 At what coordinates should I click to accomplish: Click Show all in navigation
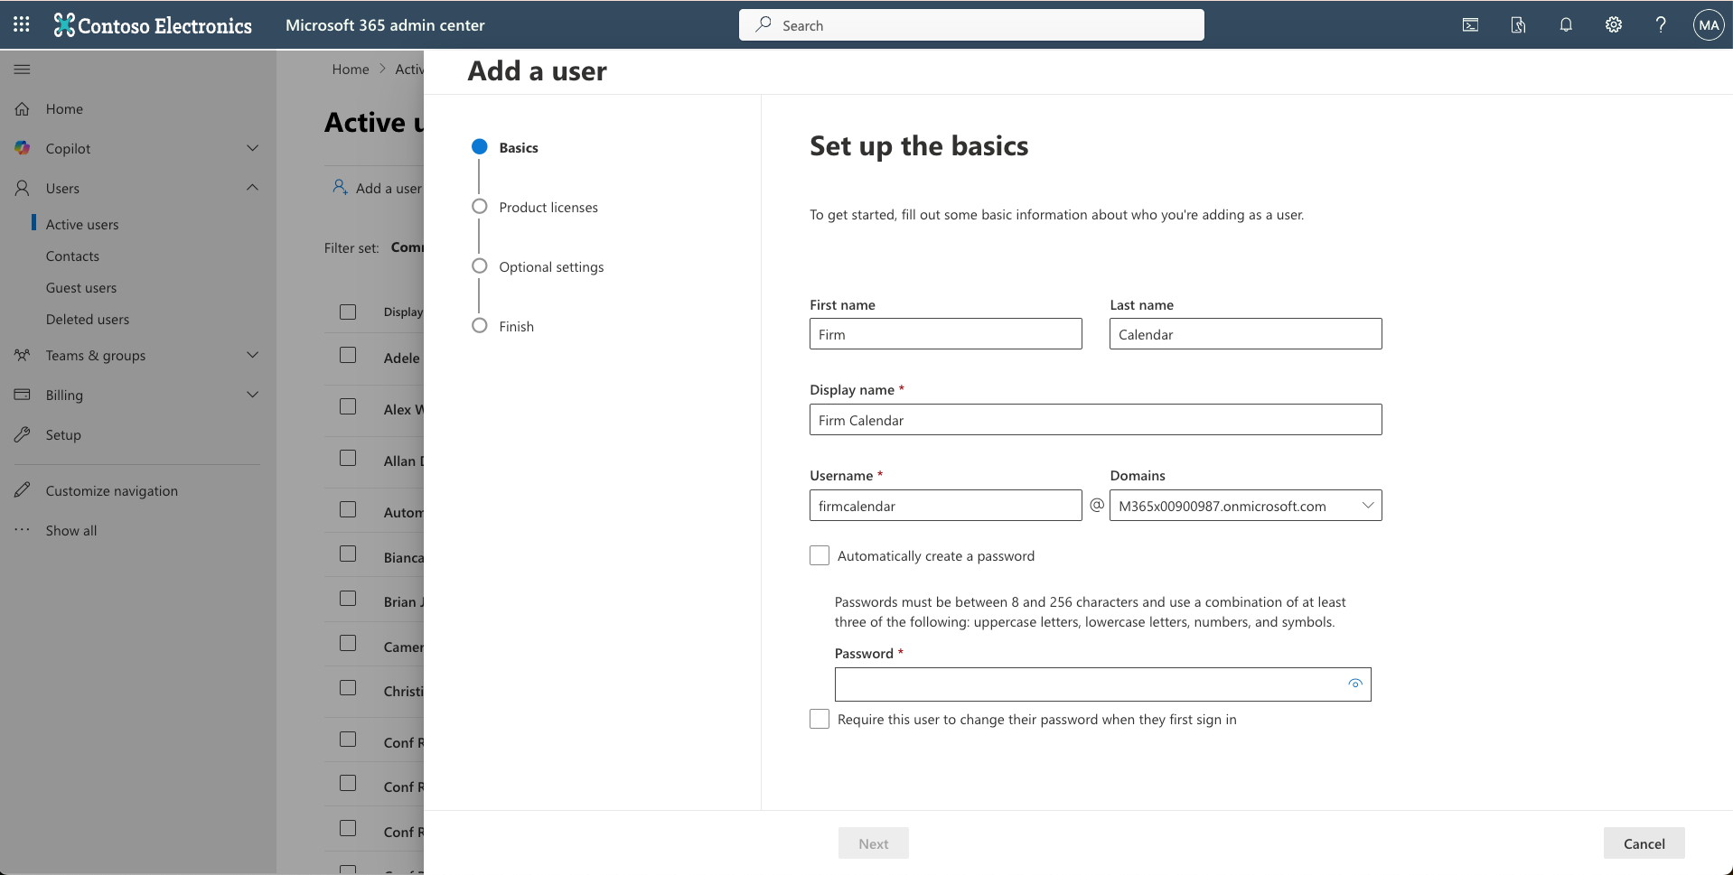click(x=71, y=530)
